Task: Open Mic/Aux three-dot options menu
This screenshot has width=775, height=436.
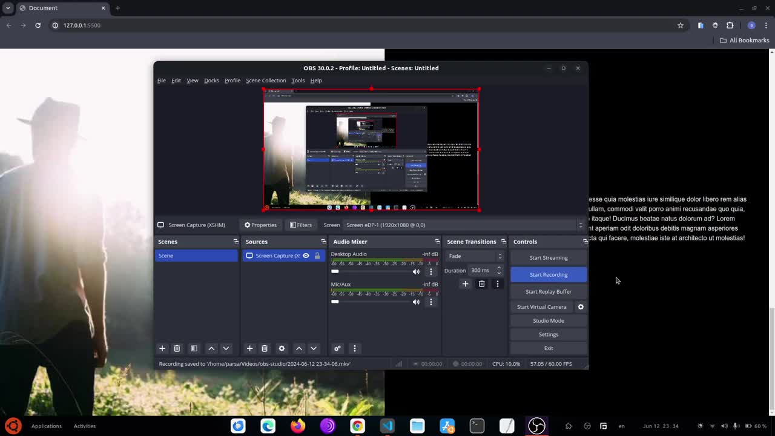Action: pyautogui.click(x=431, y=302)
